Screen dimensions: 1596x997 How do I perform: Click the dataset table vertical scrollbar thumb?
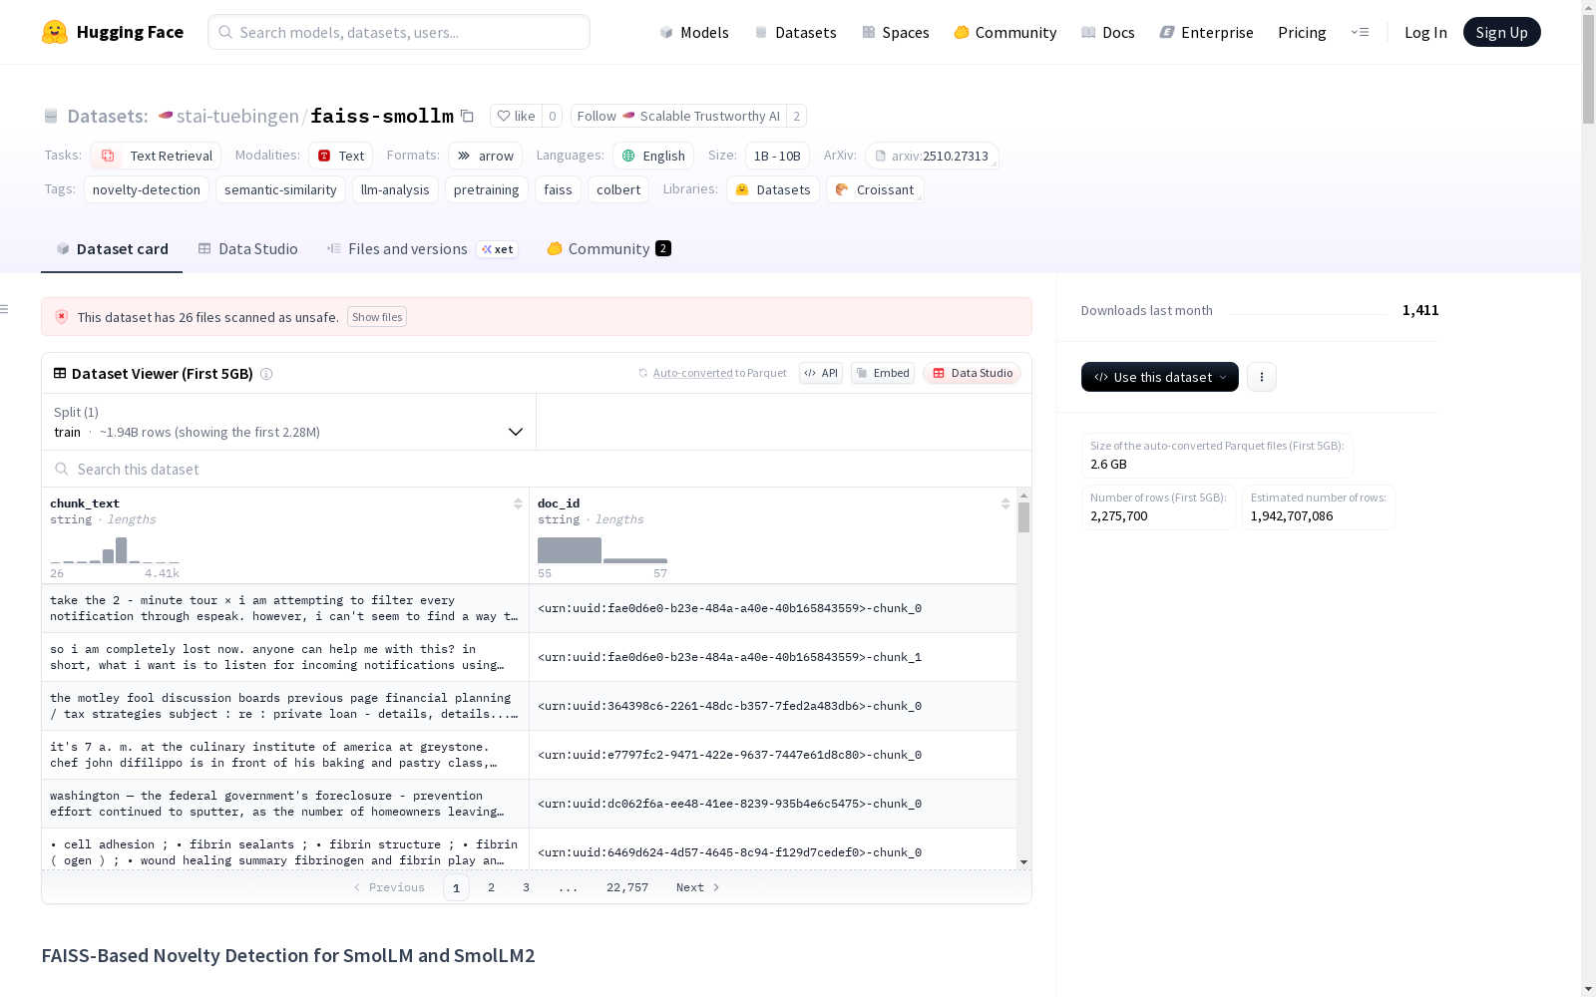[x=1023, y=517]
